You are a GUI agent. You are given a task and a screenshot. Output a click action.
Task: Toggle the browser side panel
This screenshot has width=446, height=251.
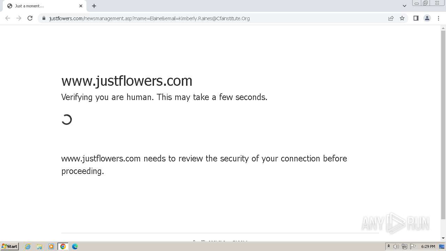coord(416,18)
